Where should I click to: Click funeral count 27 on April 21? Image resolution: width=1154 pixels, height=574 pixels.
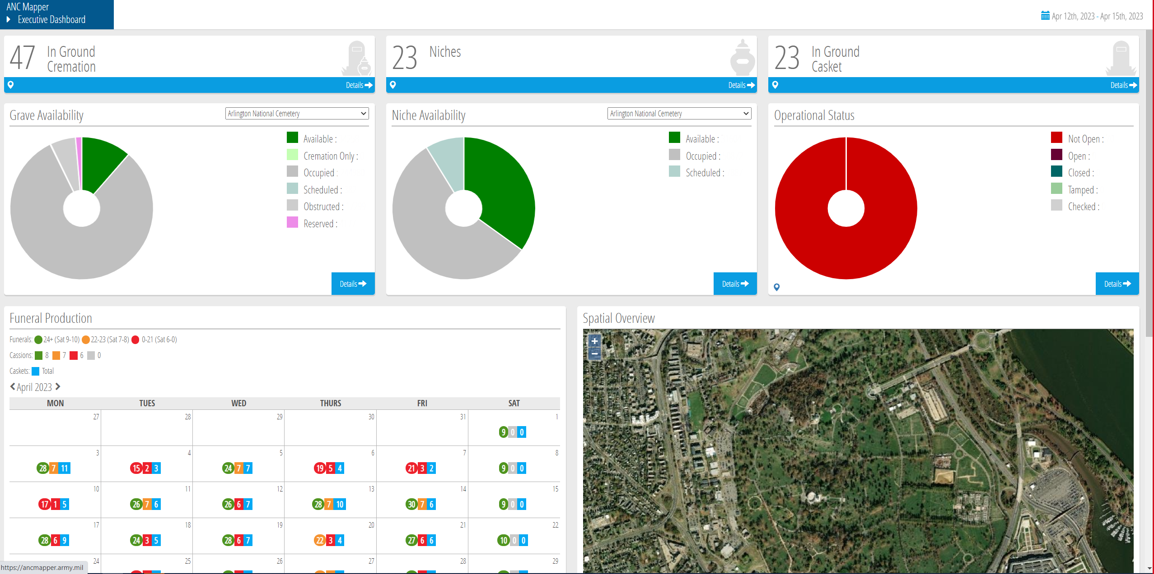click(411, 540)
